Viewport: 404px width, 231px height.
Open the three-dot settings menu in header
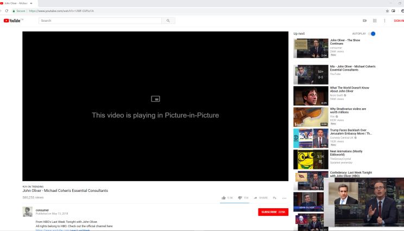click(x=384, y=21)
